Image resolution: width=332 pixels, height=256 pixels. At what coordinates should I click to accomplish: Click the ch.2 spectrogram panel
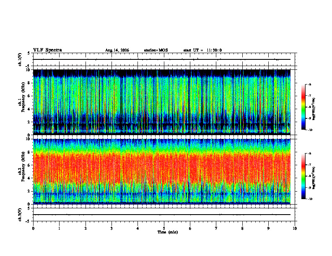162,172
